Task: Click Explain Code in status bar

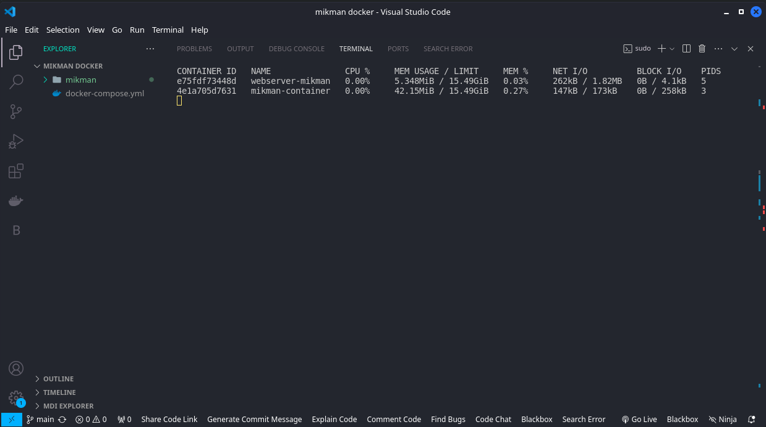Action: (x=334, y=420)
